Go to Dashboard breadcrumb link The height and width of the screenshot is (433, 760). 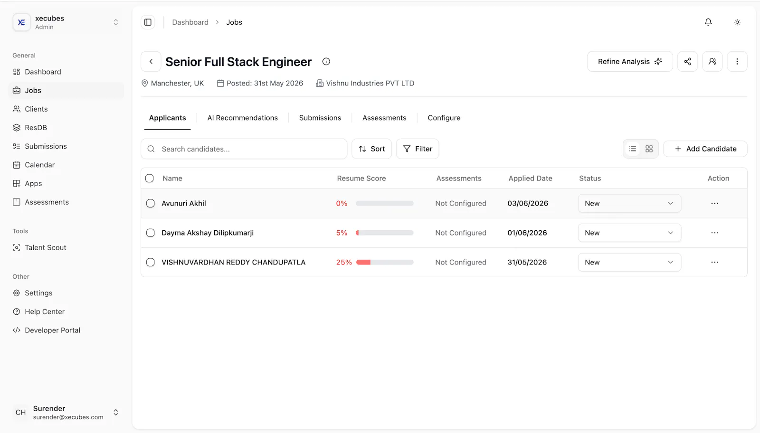(x=190, y=22)
